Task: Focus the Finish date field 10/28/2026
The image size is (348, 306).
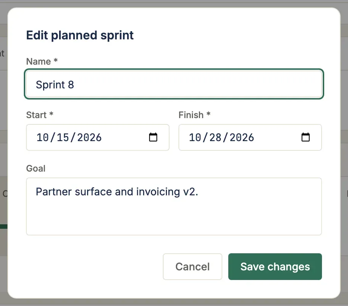Action: point(250,137)
